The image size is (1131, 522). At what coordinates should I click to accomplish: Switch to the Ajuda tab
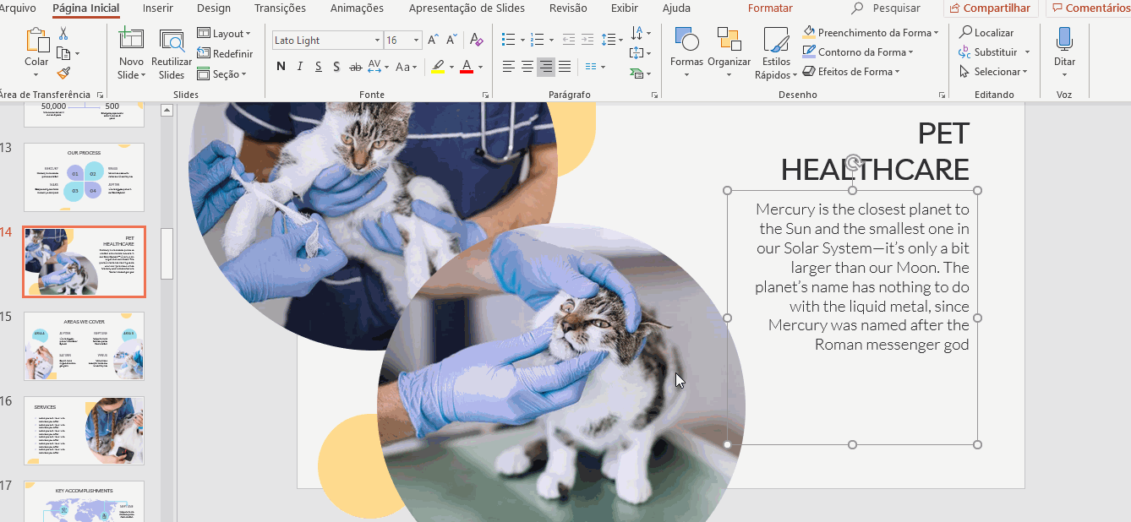click(676, 8)
